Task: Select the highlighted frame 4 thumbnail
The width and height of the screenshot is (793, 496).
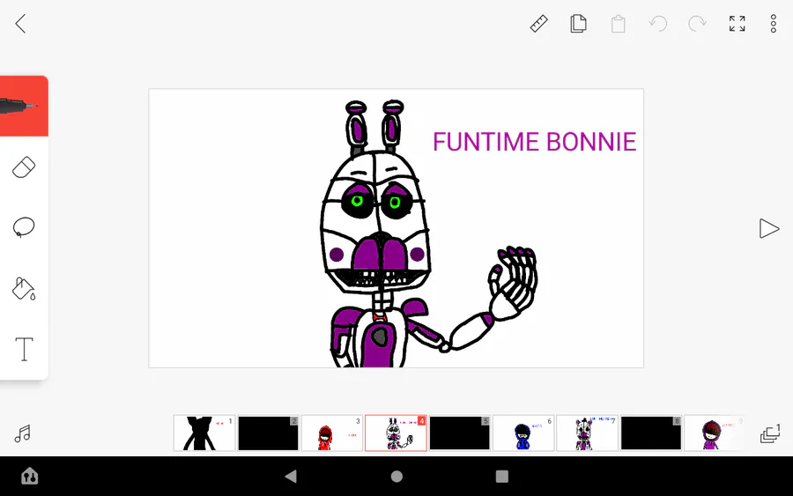Action: click(x=396, y=433)
